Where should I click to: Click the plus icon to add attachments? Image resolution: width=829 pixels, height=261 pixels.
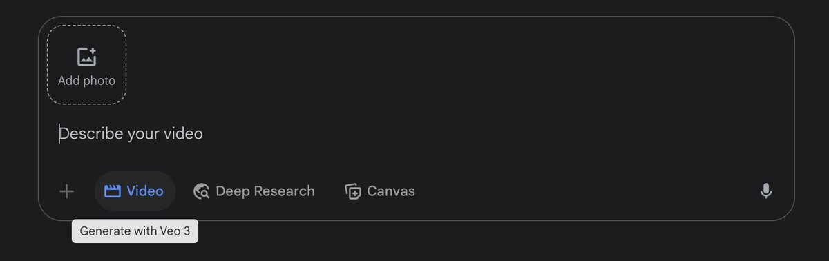(x=66, y=191)
